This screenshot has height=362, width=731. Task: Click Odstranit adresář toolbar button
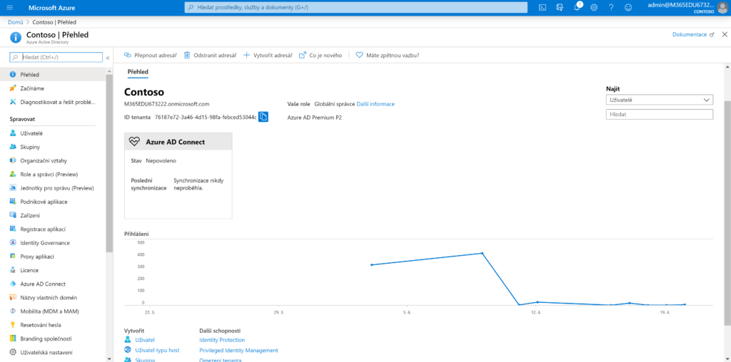point(210,55)
